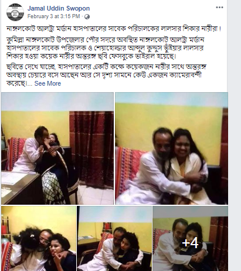241x271 pixels.
Task: Click the word করেছে before See More
Action: [x=16, y=83]
